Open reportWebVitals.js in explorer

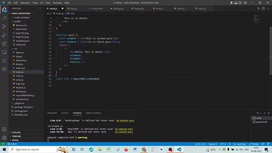tap(25, 95)
